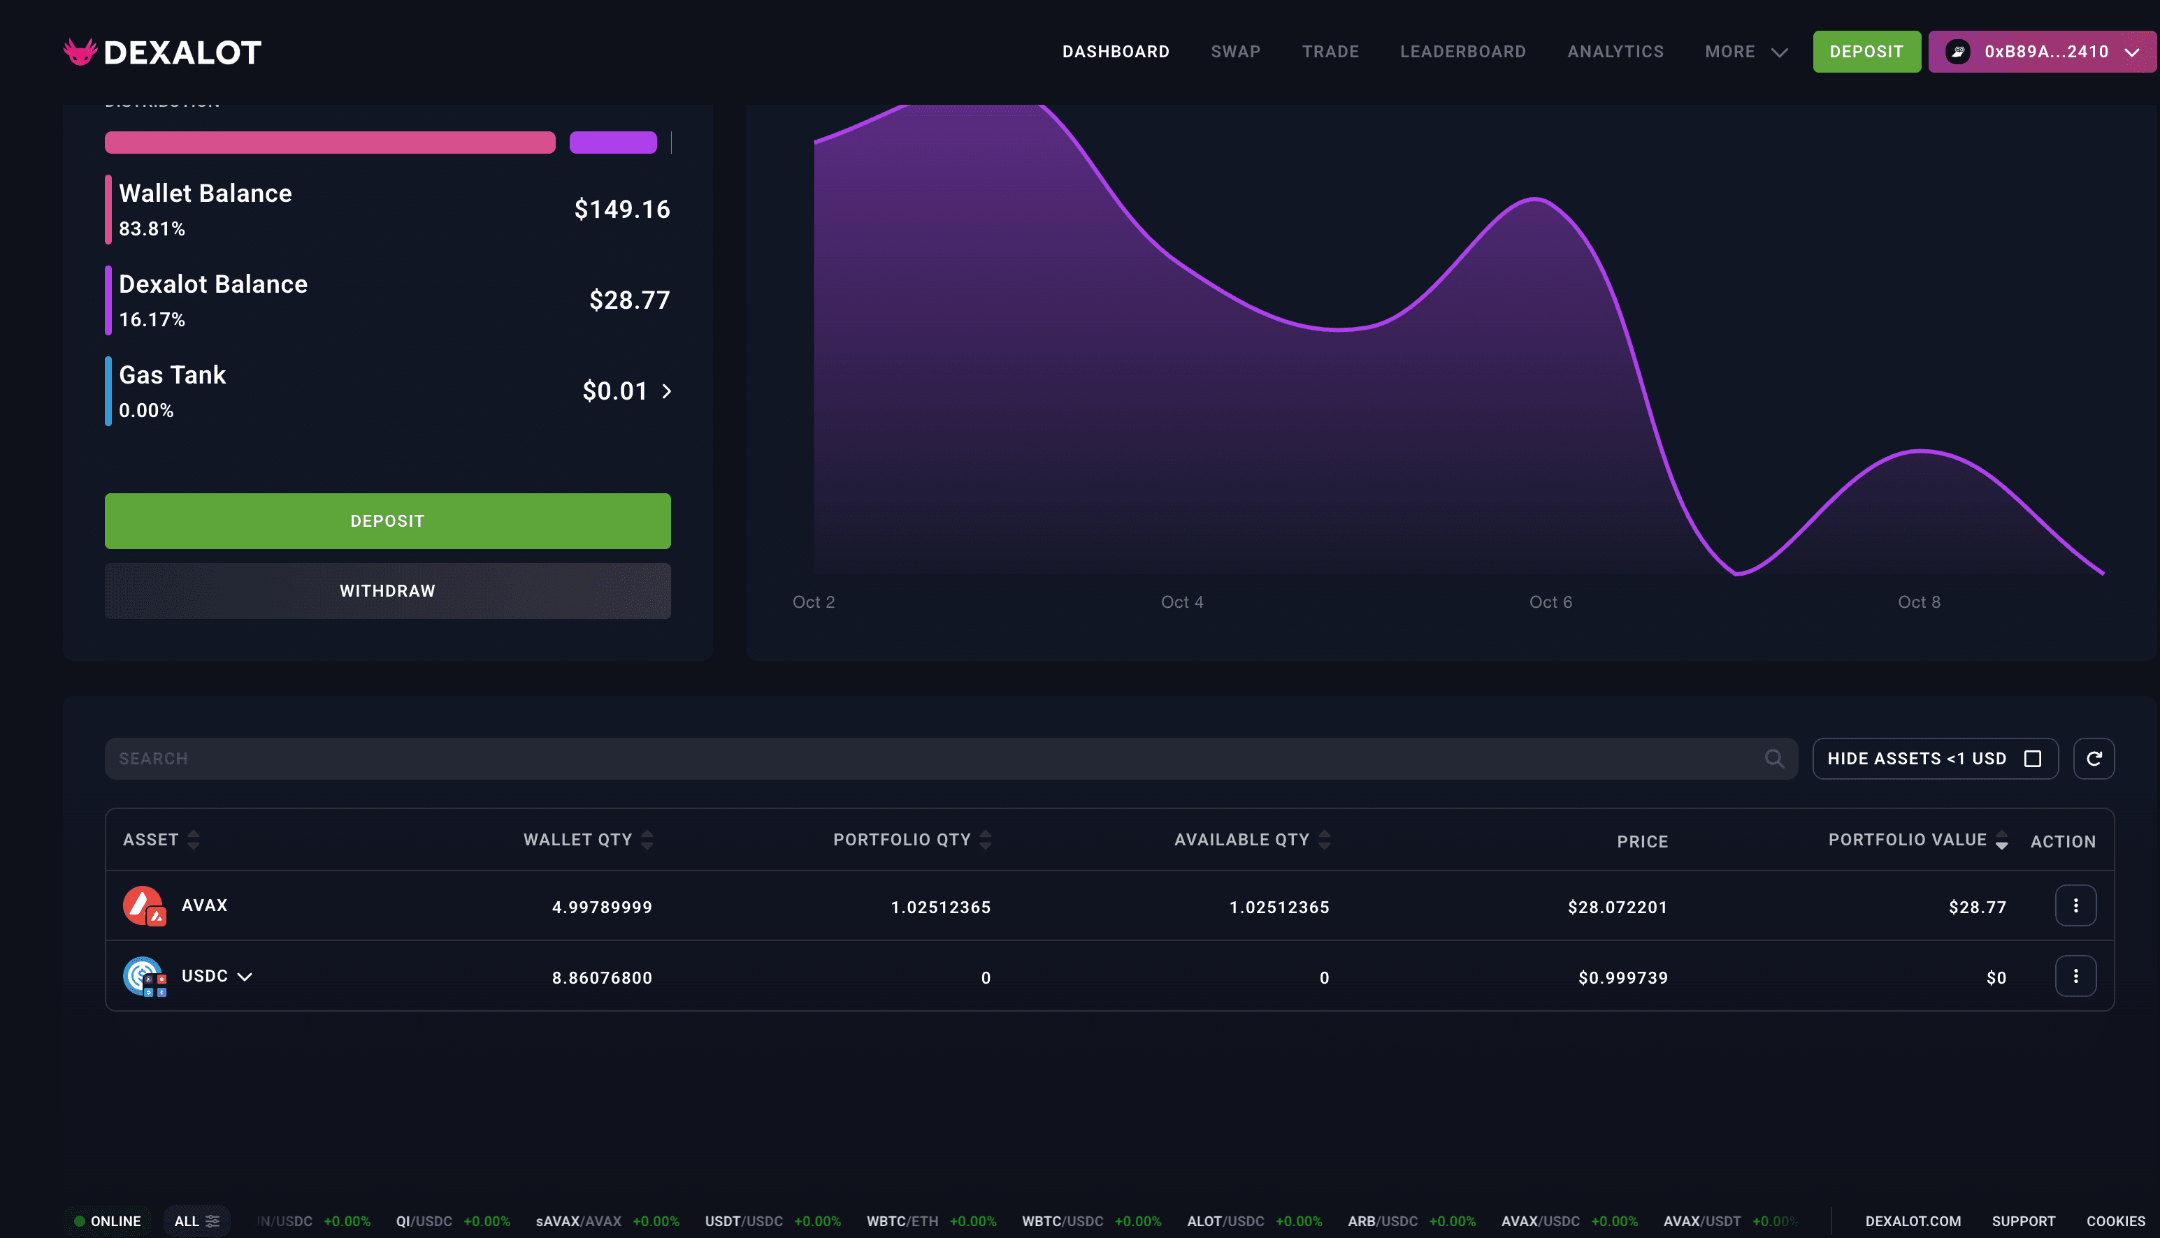Image resolution: width=2160 pixels, height=1238 pixels.
Task: Click the large green Deposit button in the balance panel
Action: click(x=387, y=521)
